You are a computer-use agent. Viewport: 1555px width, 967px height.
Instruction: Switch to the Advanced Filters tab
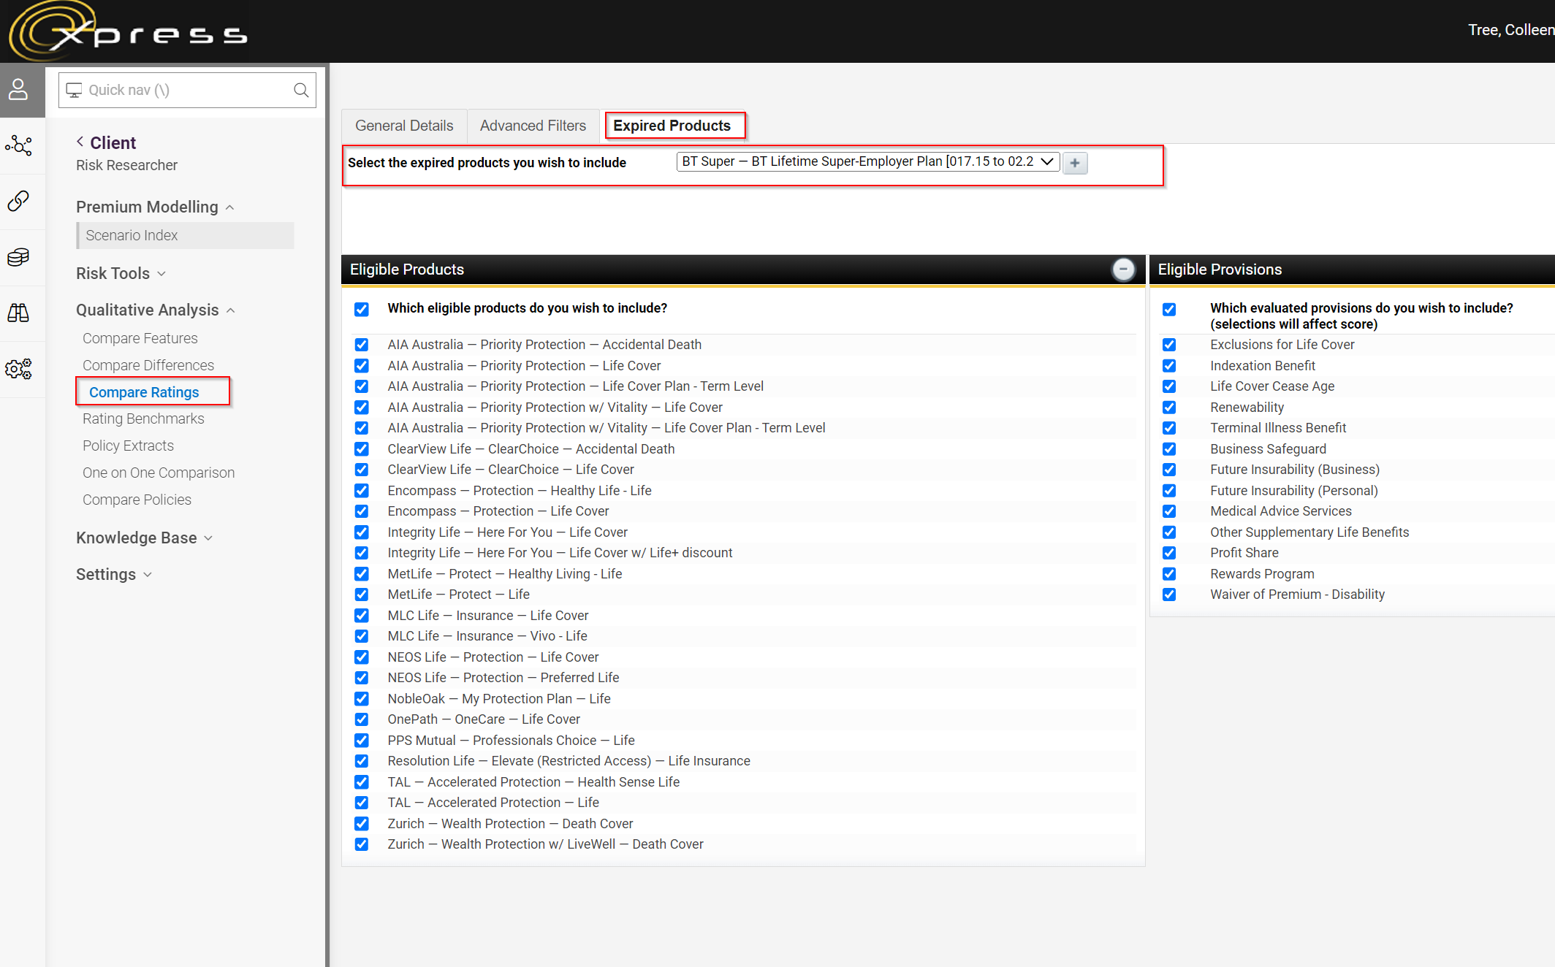tap(533, 126)
